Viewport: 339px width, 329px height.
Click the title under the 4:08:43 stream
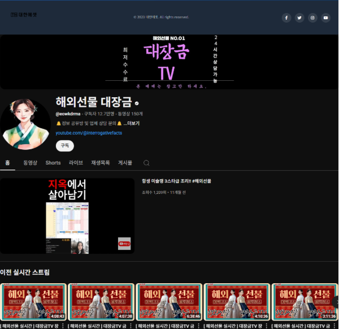(x=29, y=326)
